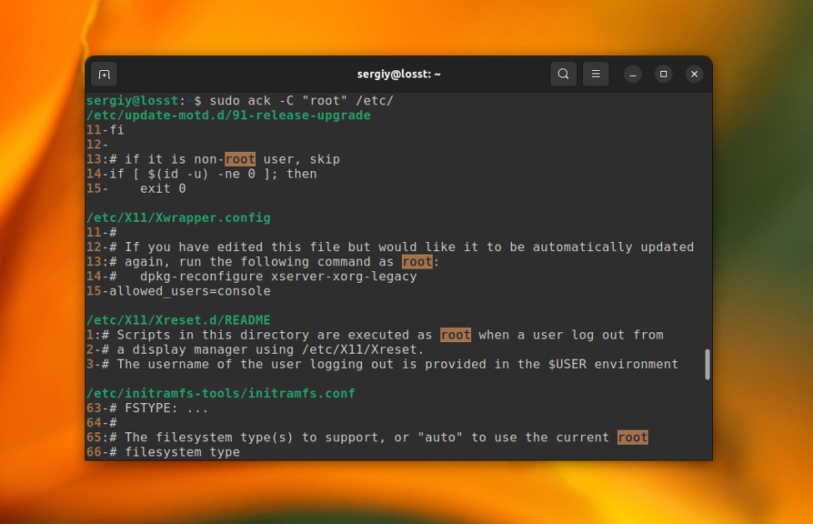Click the title 'sergiy@losst: ~'

pyautogui.click(x=398, y=75)
